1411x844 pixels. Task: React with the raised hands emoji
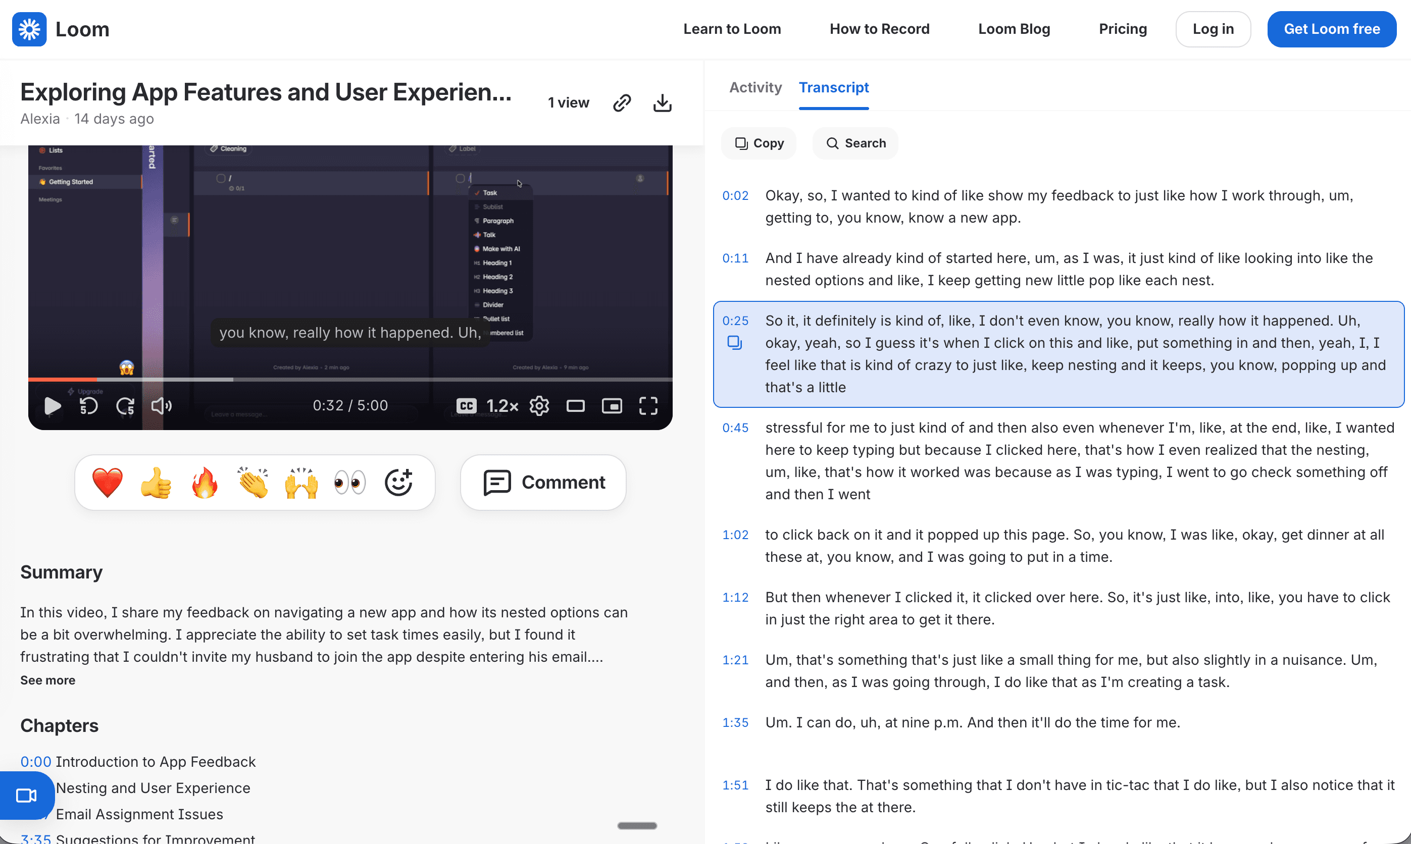pyautogui.click(x=301, y=482)
